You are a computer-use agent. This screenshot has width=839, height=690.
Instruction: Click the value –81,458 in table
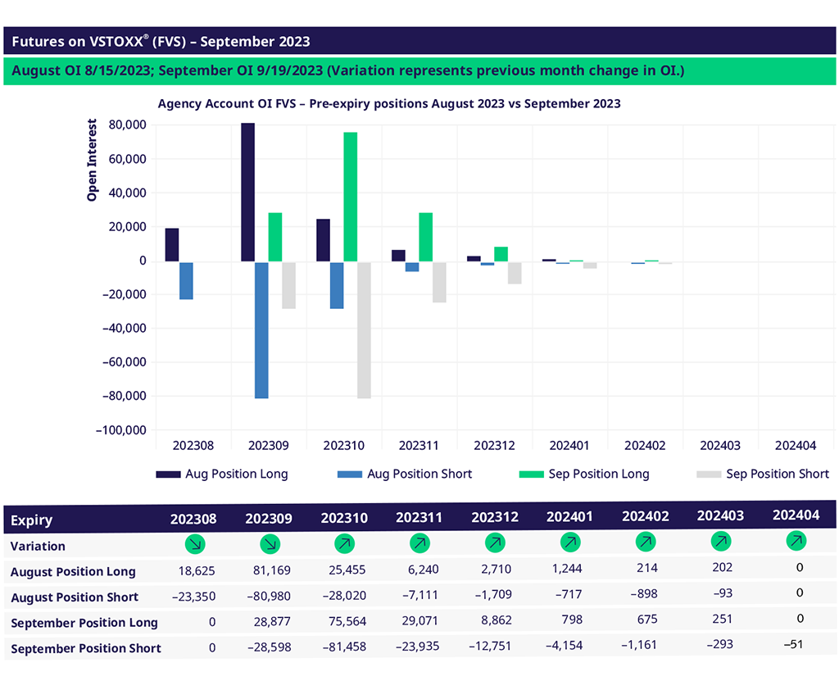[x=344, y=647]
